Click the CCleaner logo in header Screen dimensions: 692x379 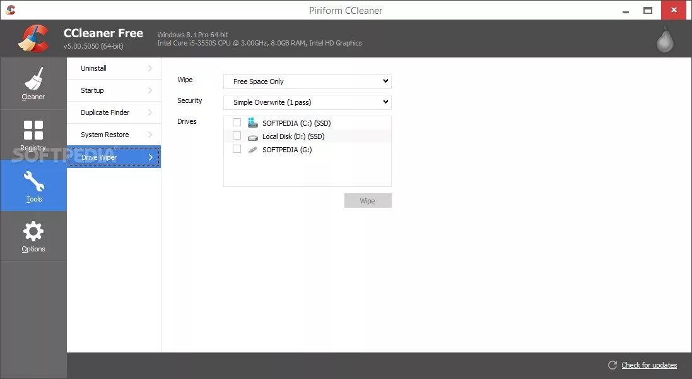click(x=33, y=39)
